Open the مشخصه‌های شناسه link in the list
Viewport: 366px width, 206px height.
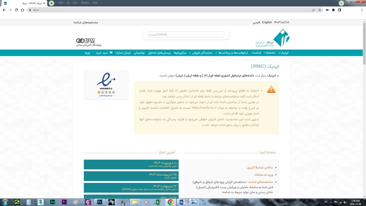pos(261,182)
